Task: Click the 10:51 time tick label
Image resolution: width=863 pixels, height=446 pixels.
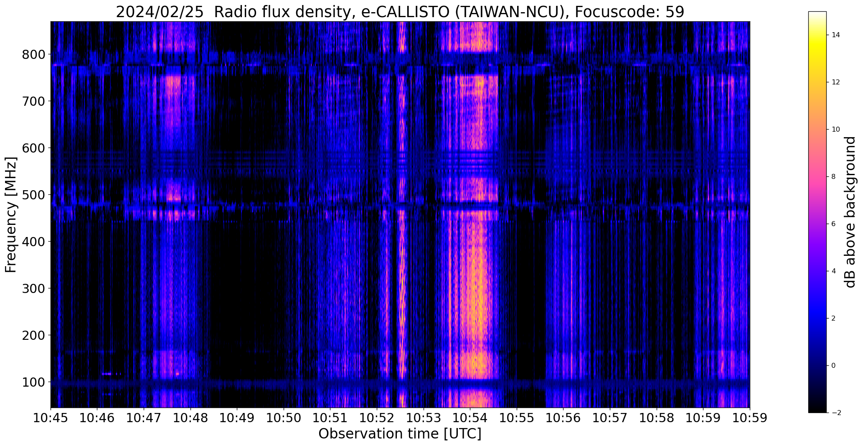Action: pos(330,418)
